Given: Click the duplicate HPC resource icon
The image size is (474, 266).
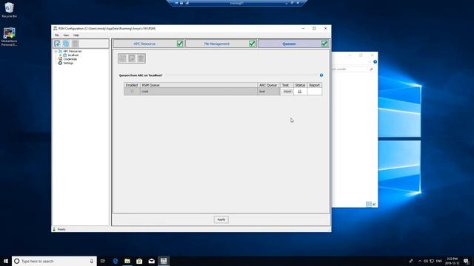Looking at the screenshot, I should point(66,44).
